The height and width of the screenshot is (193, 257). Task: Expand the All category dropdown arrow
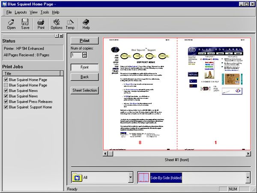130,177
